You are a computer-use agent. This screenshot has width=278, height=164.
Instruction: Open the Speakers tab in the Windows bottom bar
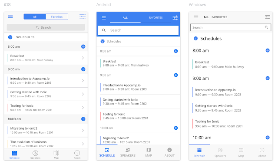click(220, 152)
